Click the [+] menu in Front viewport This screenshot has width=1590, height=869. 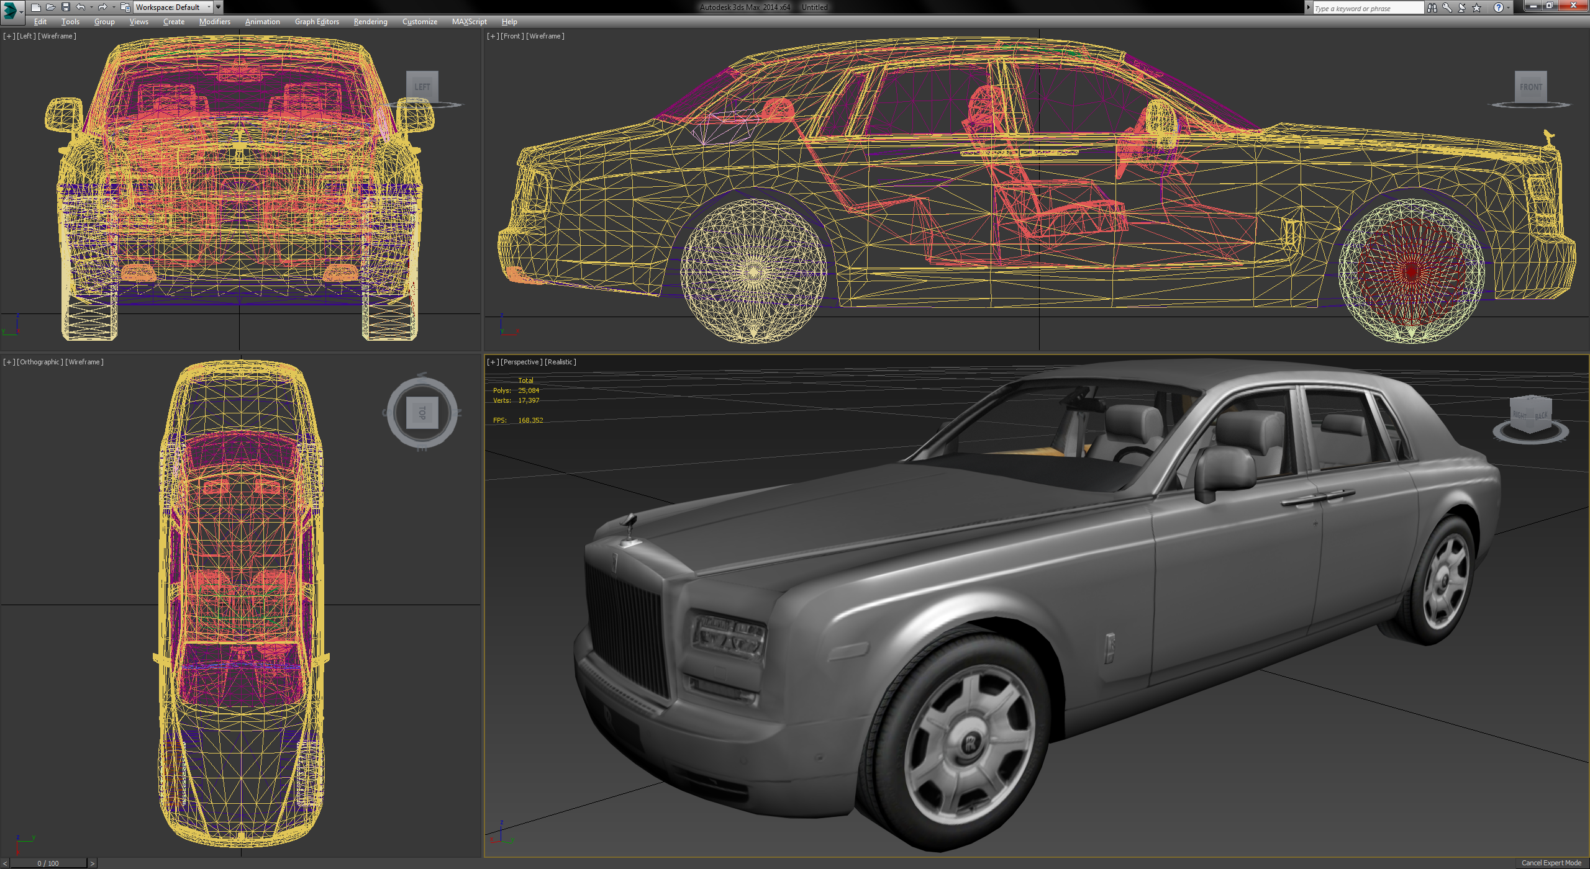493,36
